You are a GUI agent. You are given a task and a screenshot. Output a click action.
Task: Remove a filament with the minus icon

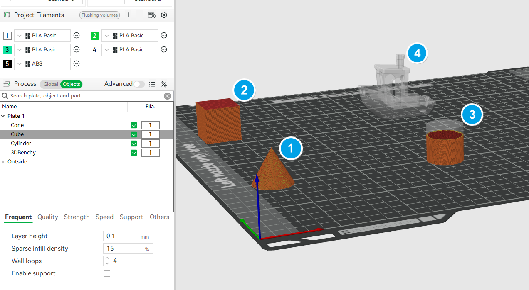(140, 15)
